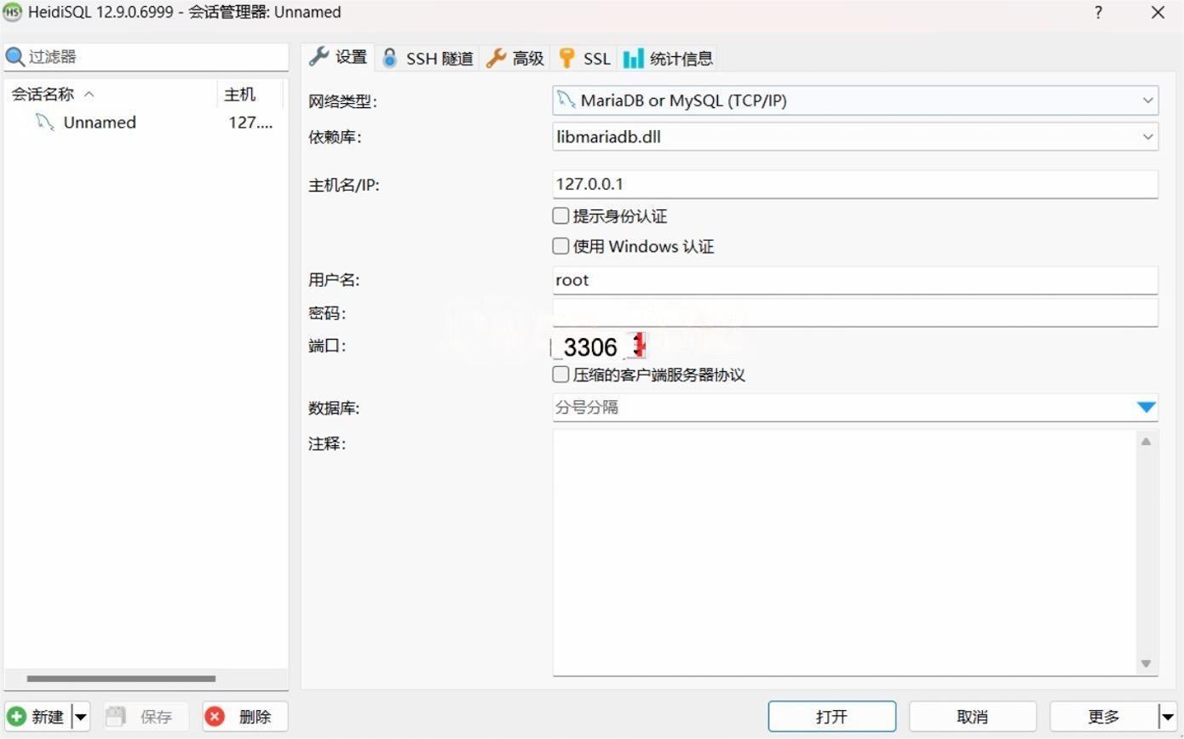Click the 注释 comment text area
The height and width of the screenshot is (739, 1184).
(844, 553)
